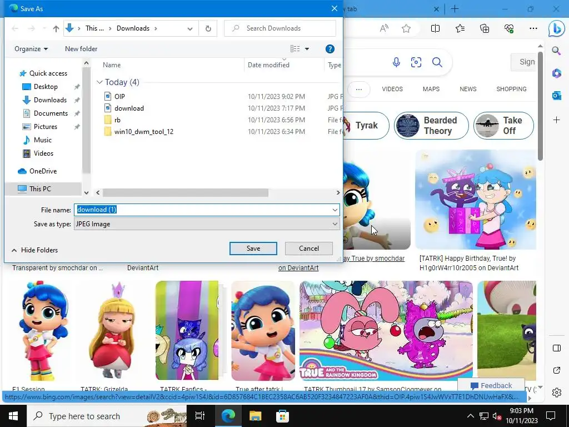
Task: Open the File name history dropdown
Action: coord(335,210)
